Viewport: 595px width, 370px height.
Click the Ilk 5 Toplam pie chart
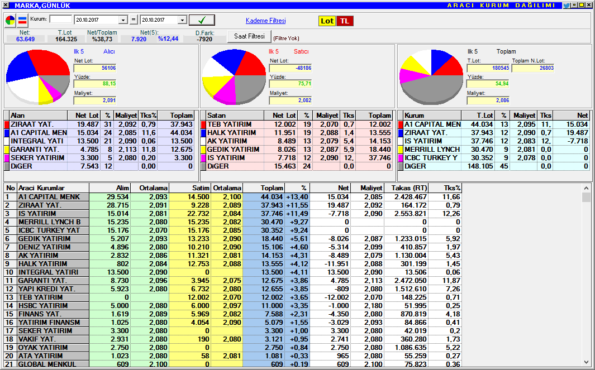pyautogui.click(x=431, y=76)
